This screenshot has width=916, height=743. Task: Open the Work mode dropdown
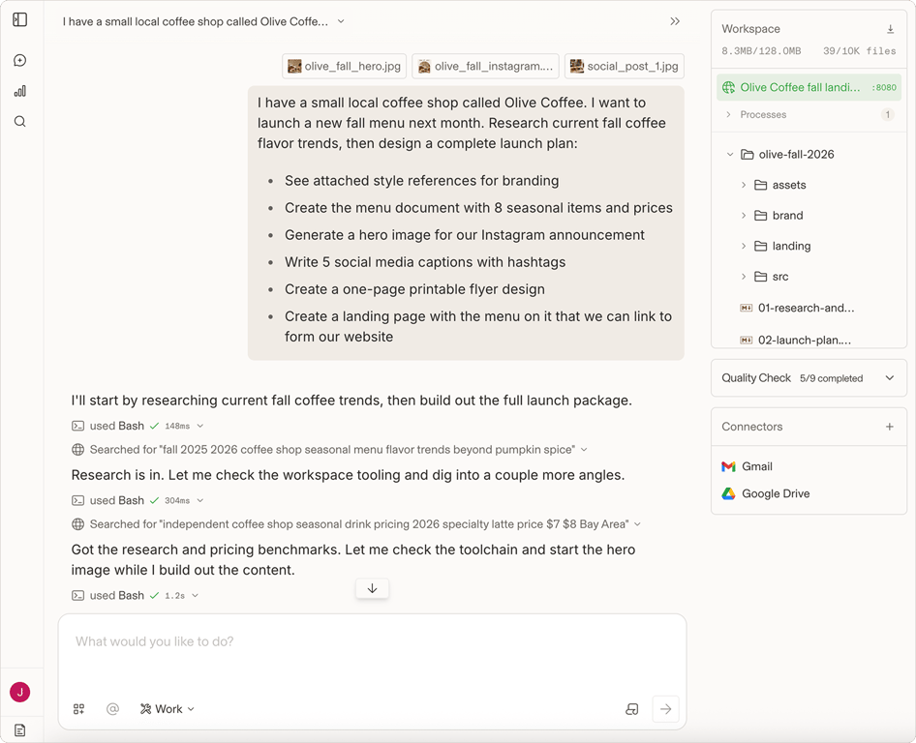[168, 709]
